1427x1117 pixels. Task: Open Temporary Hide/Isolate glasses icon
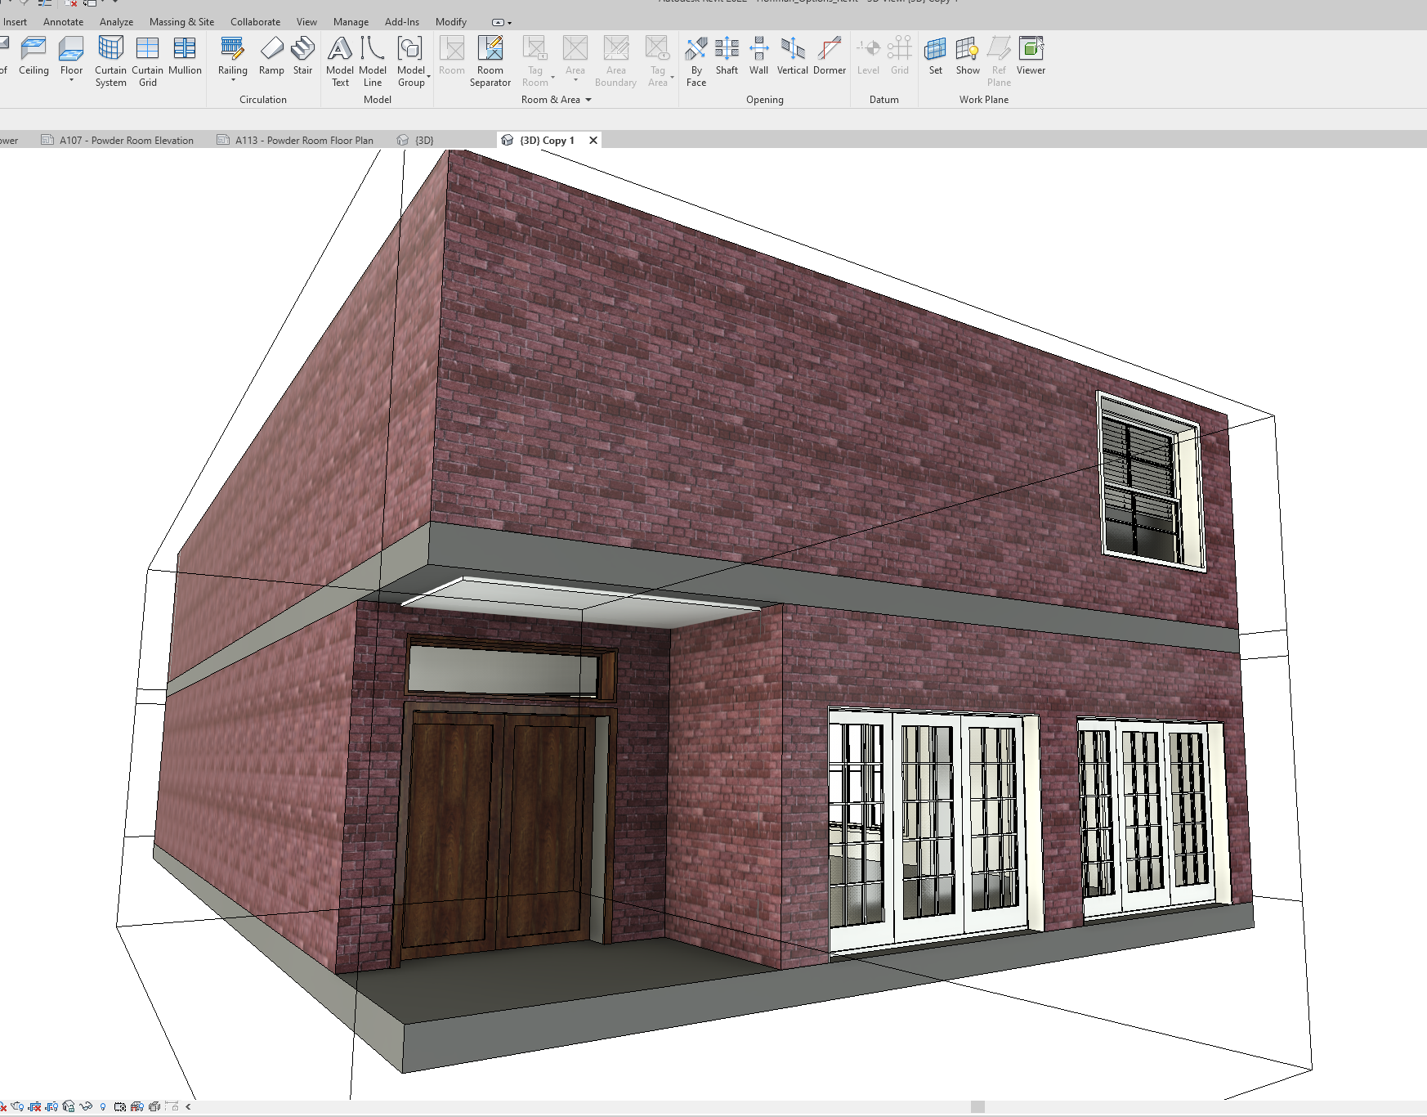pos(86,1106)
